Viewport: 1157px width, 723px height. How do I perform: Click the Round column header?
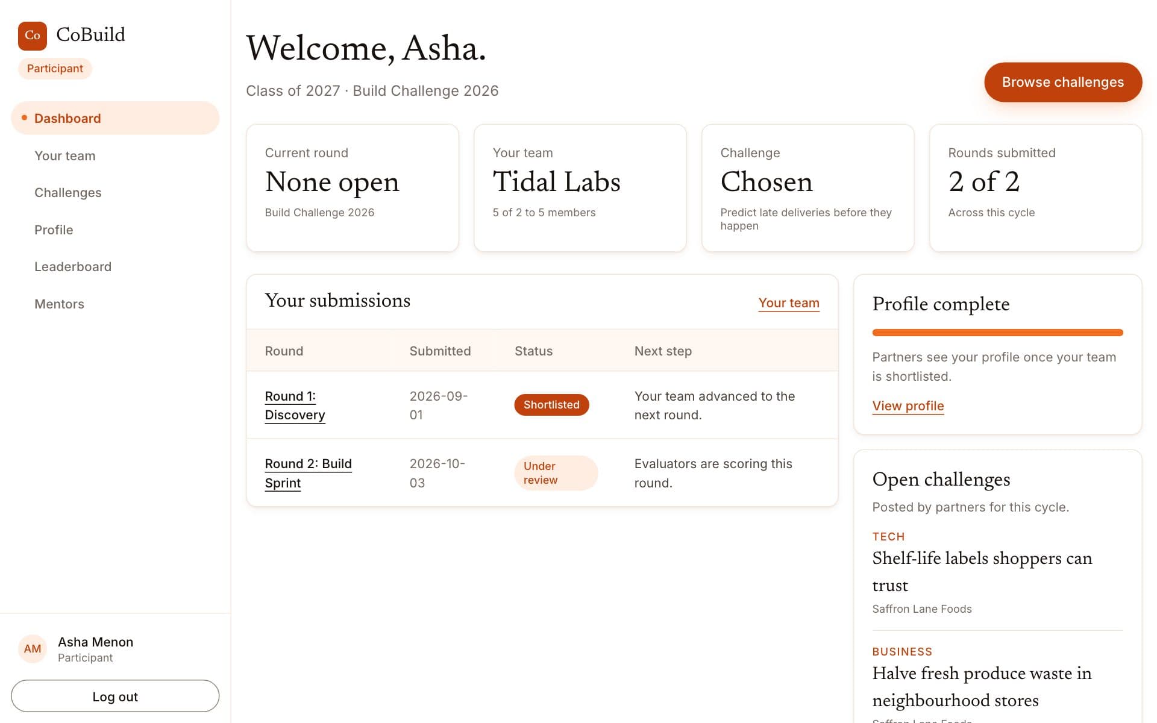tap(284, 351)
